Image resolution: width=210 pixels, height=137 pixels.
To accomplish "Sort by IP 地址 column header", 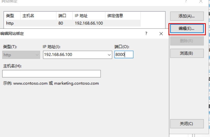I will [89, 16].
